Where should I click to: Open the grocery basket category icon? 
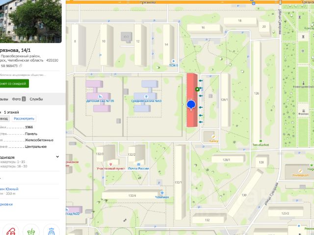pos(31,232)
